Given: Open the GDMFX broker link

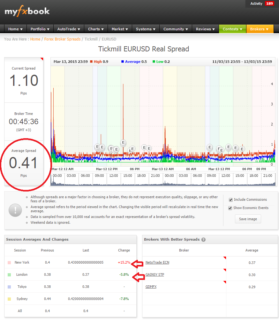Looking at the screenshot, I should pyautogui.click(x=151, y=287).
